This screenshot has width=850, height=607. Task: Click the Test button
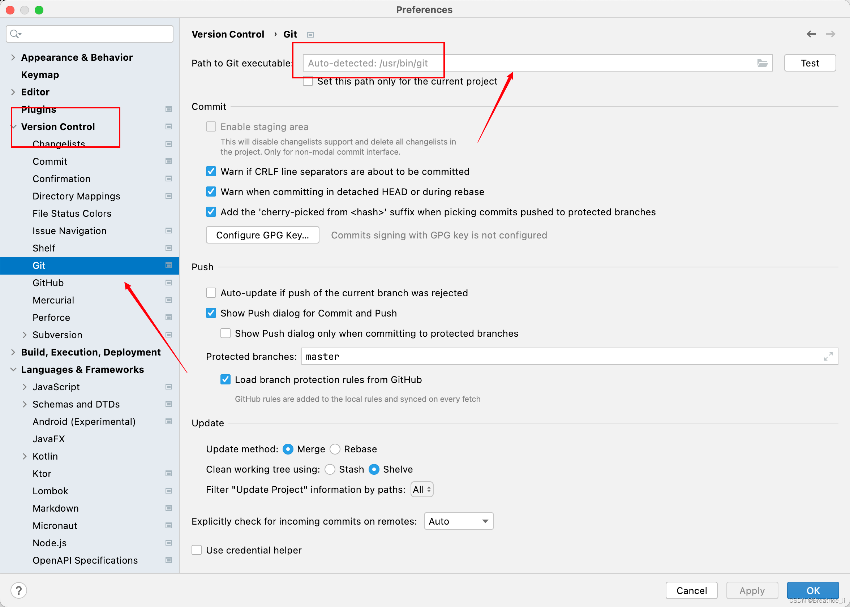pos(810,63)
